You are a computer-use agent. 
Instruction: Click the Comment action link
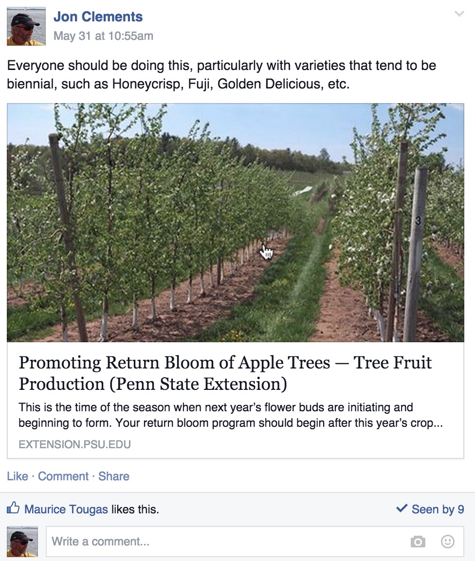pos(63,476)
